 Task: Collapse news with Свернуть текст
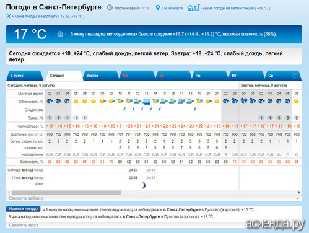[24, 225]
